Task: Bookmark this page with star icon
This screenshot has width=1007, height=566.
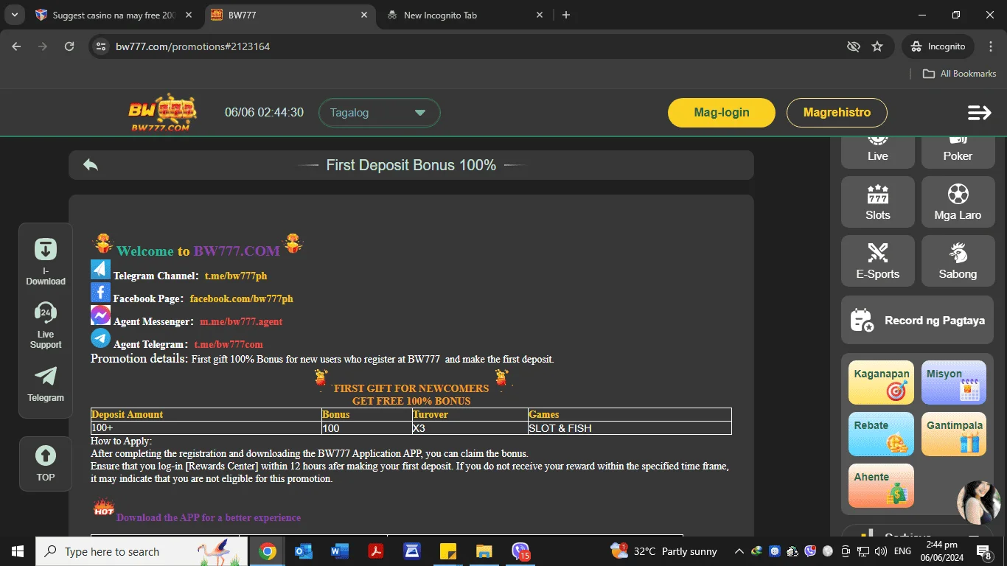Action: pos(877,46)
